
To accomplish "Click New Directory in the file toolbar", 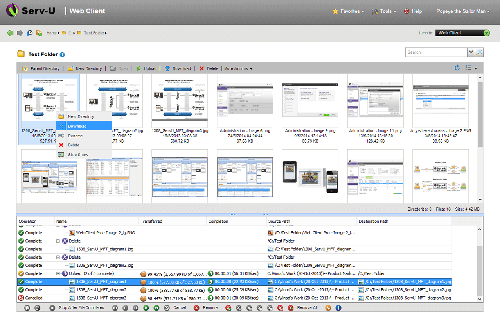I will click(85, 69).
